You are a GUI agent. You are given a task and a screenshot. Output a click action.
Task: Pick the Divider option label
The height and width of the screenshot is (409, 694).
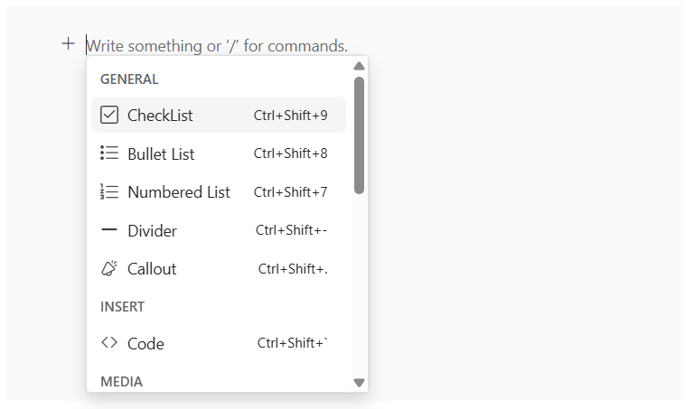(152, 231)
